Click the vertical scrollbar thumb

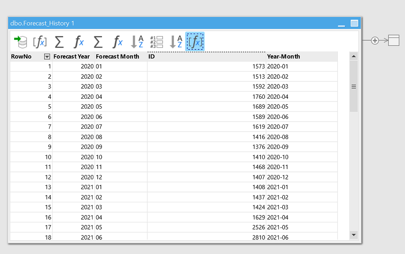pos(354,86)
